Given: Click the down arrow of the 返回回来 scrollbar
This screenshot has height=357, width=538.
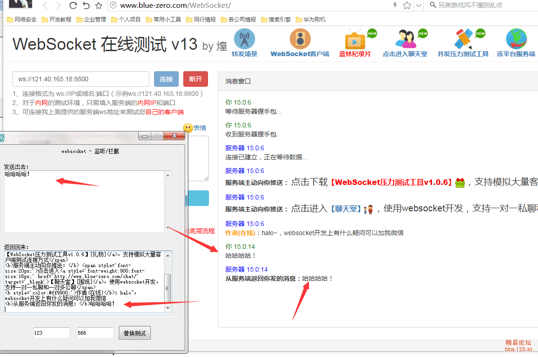Looking at the screenshot, I should (168, 308).
